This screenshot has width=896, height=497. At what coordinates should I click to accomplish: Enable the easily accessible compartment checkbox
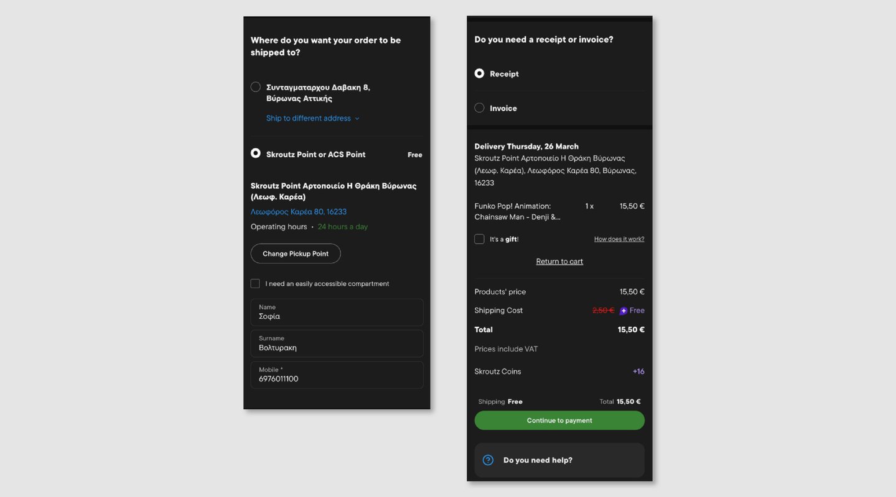(255, 284)
